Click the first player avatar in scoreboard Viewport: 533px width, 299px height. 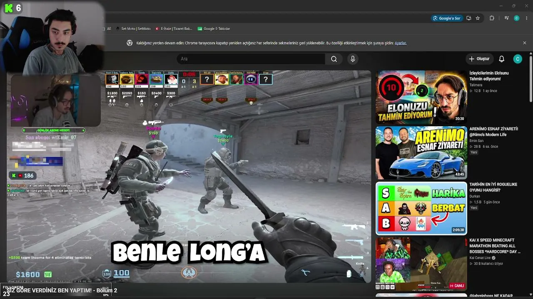[112, 79]
